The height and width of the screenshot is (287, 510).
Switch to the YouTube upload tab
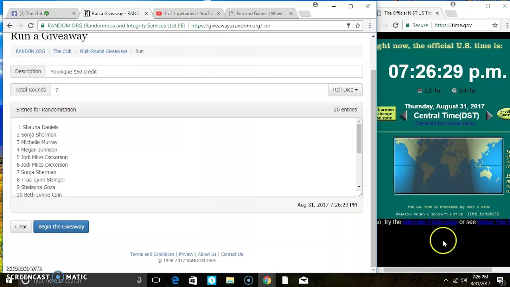point(187,14)
